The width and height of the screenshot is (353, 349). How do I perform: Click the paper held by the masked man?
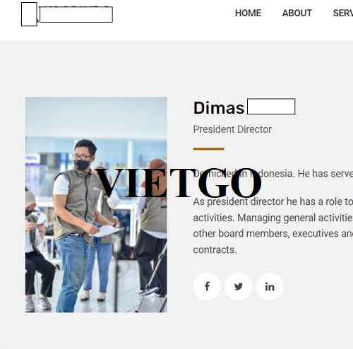106,231
